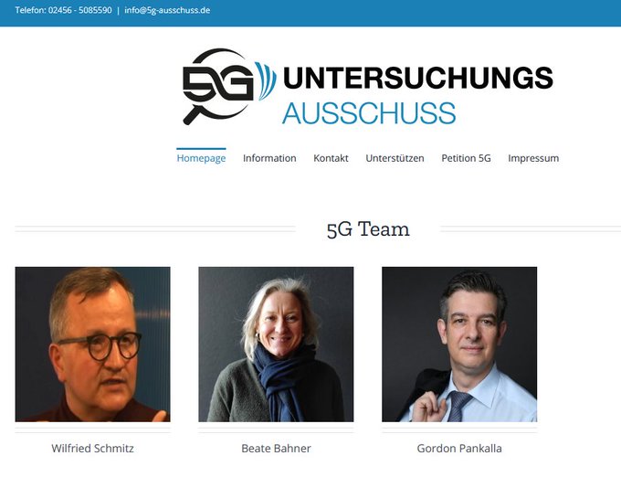Click the UNTERSUCHUNGS AUSSCHUSS logo text
621x477 pixels.
[x=417, y=95]
